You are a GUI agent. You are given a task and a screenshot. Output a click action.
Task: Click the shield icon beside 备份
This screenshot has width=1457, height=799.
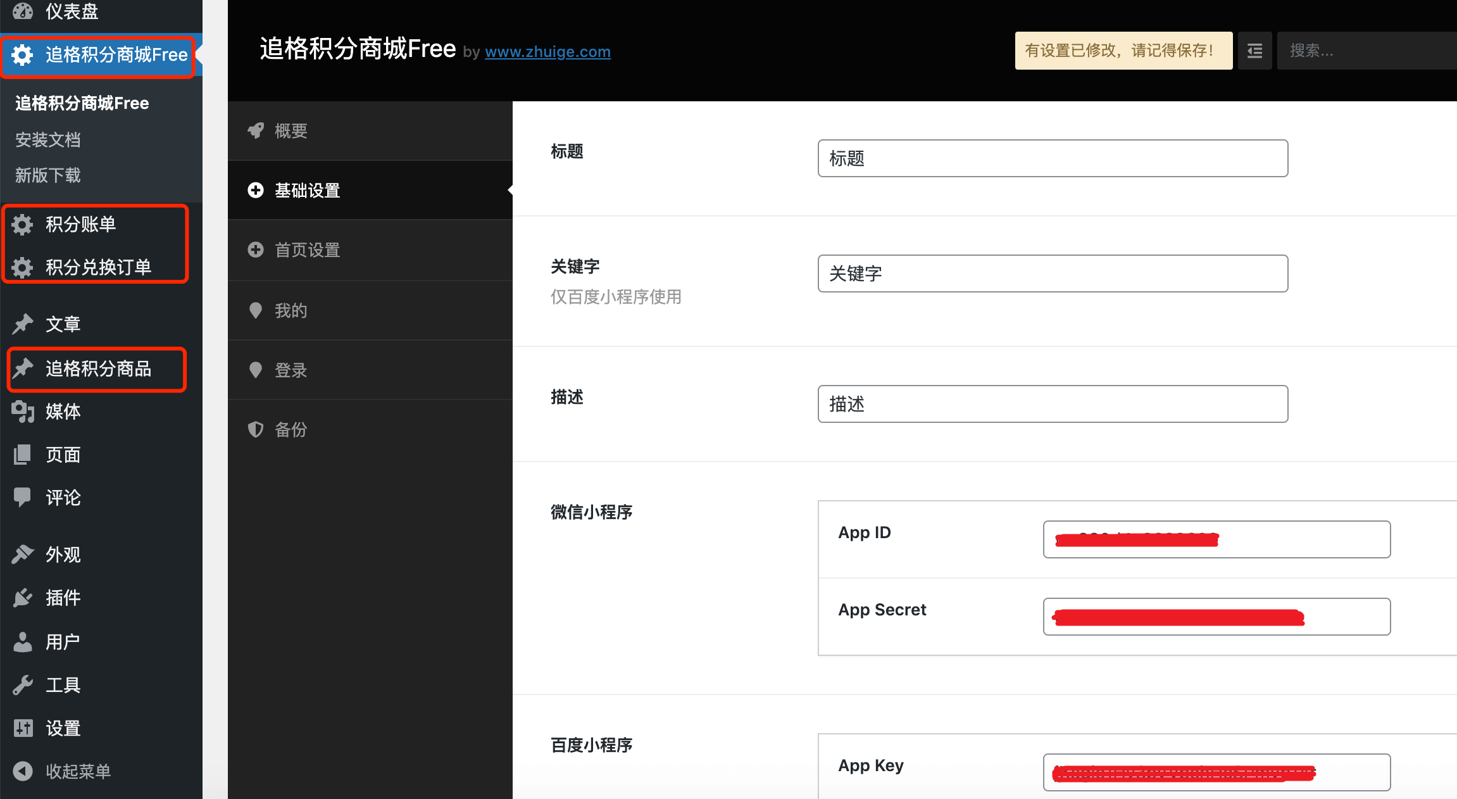pyautogui.click(x=256, y=429)
